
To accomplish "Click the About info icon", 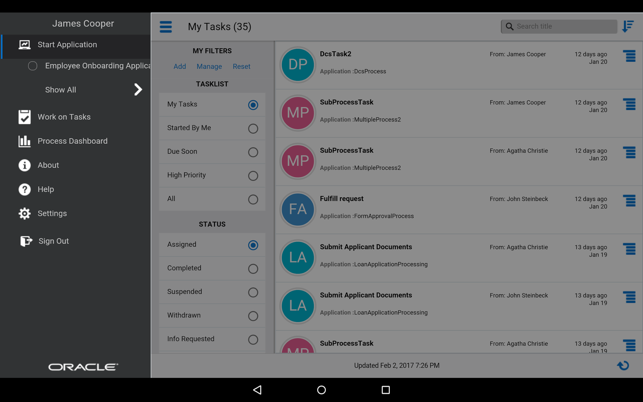I will (24, 165).
